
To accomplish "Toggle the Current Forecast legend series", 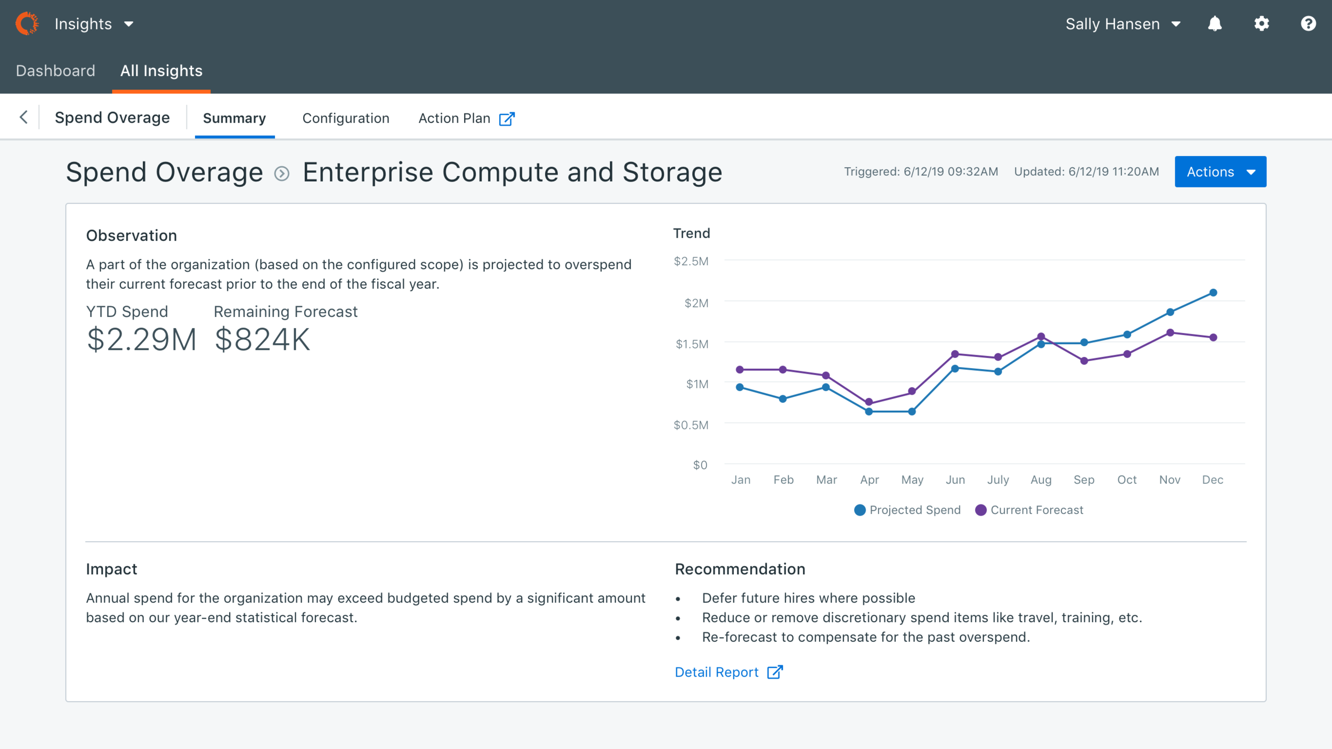I will [1029, 510].
